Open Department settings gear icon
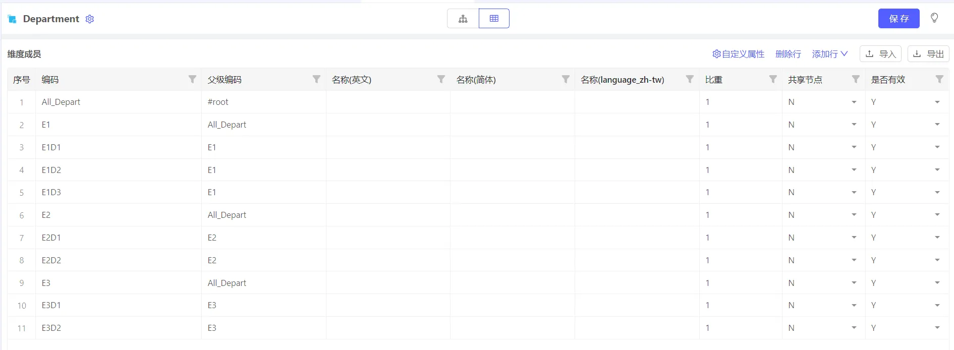Screen dimensions: 954x350 point(90,19)
